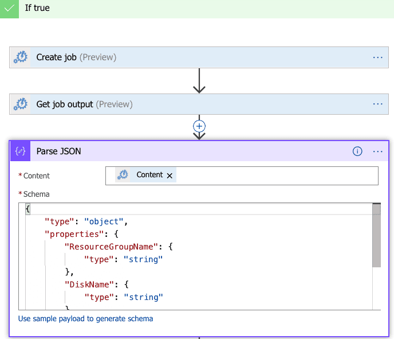Open the Parse JSON ellipsis menu
This screenshot has width=394, height=339.
tap(377, 151)
